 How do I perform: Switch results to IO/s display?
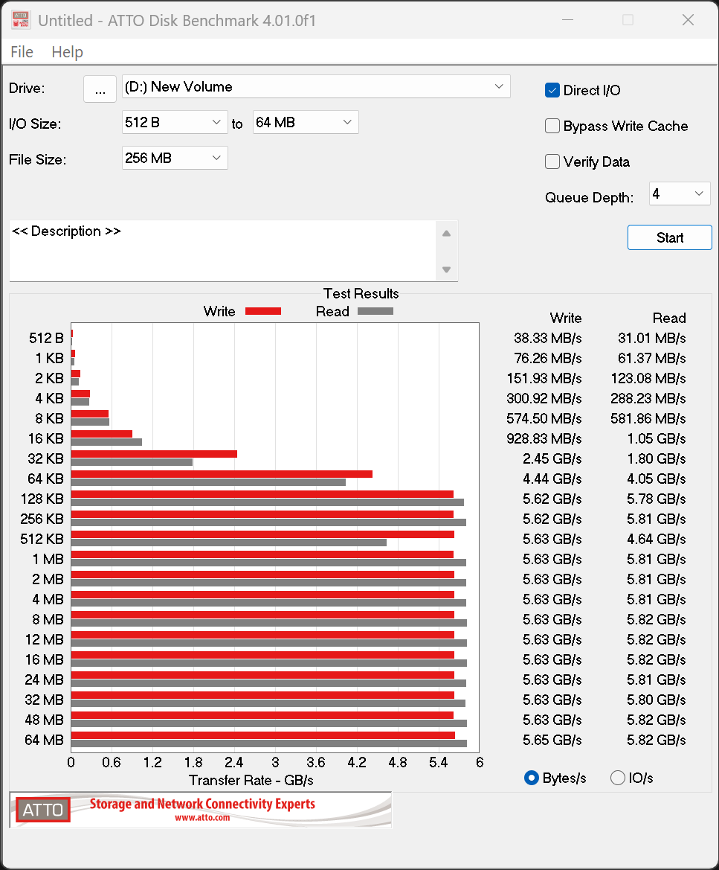[618, 778]
